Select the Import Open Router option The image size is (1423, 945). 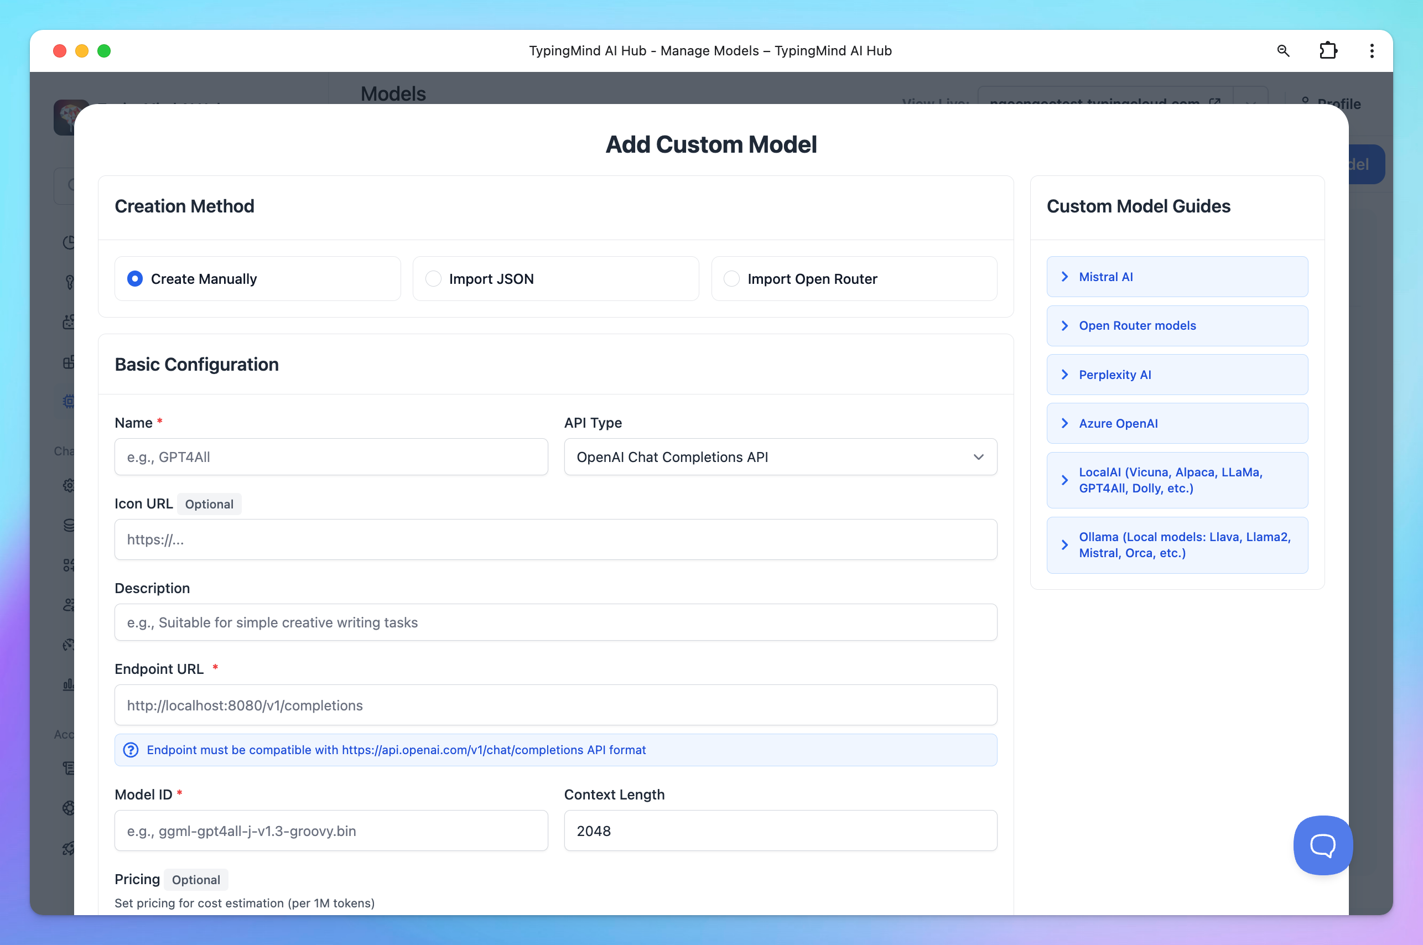point(731,278)
